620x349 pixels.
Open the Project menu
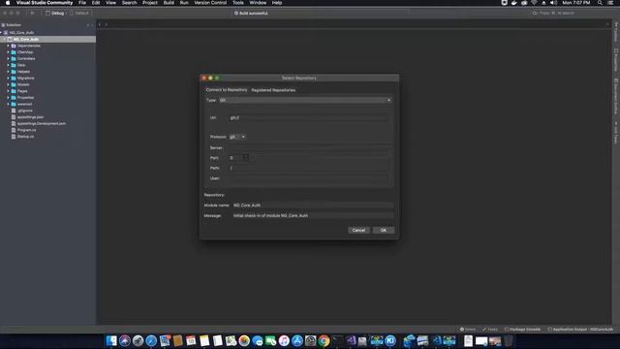tap(150, 3)
